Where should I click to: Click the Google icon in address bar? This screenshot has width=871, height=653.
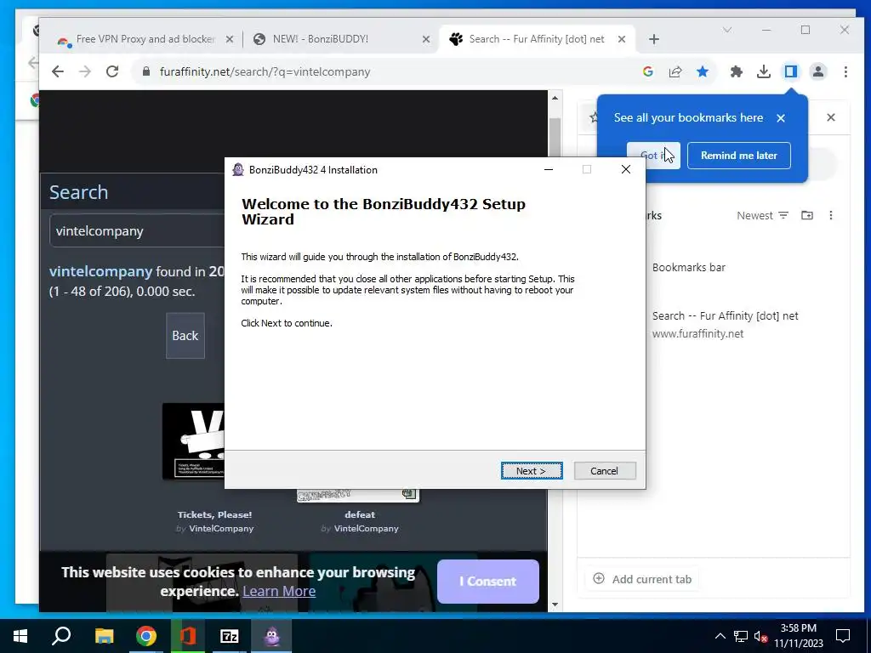(x=647, y=71)
